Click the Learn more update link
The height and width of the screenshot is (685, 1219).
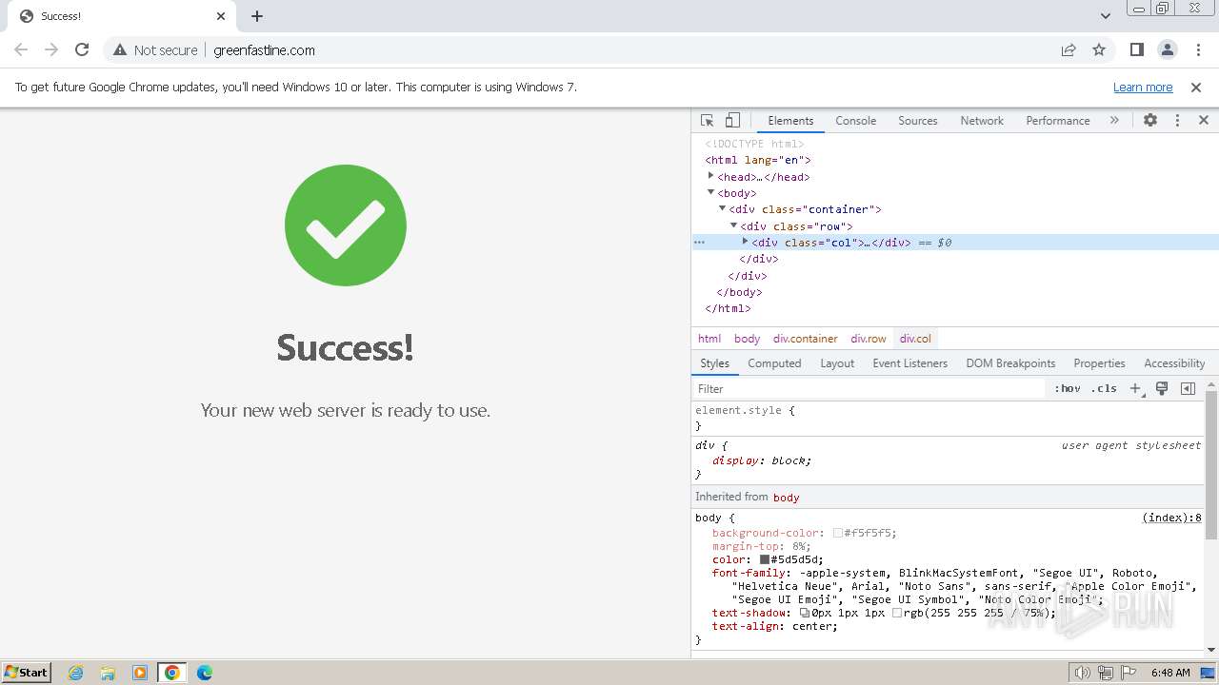click(1143, 88)
